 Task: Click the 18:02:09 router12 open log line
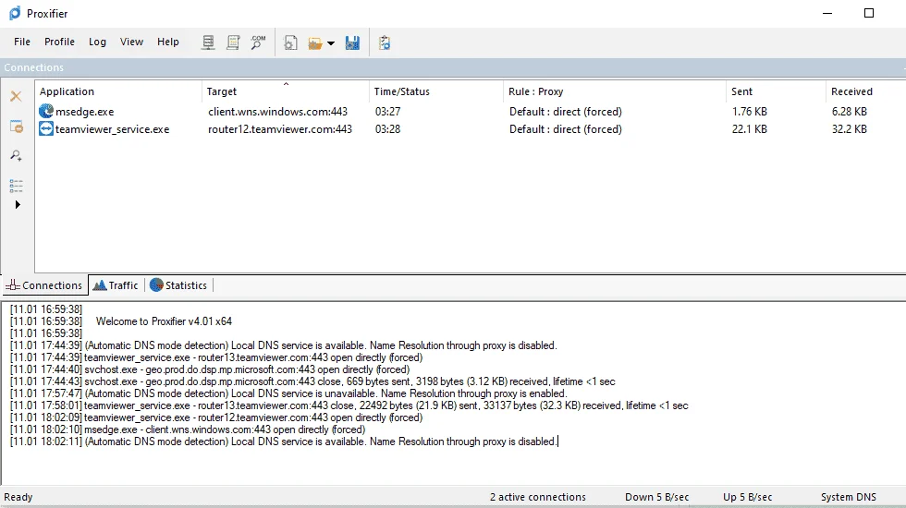coord(216,417)
